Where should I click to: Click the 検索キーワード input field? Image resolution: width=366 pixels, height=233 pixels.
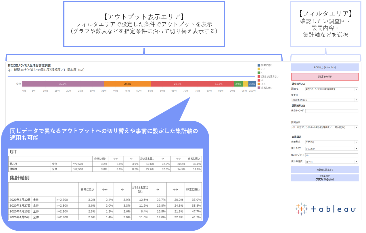[x=331, y=111]
